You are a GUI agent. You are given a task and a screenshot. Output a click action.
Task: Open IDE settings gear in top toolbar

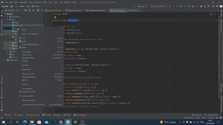[217, 6]
